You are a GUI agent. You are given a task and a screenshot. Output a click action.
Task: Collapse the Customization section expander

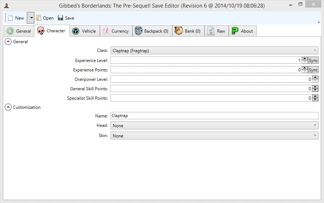(x=8, y=107)
